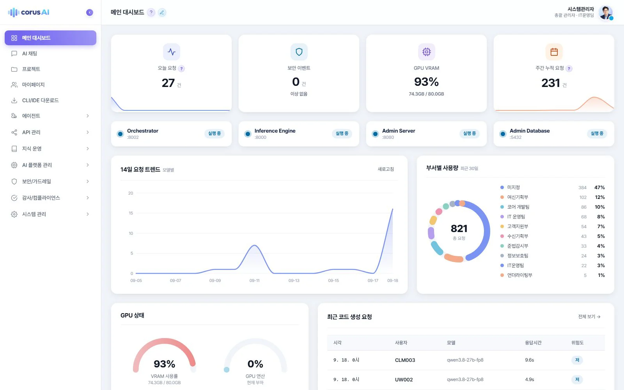624x390 pixels.
Task: Click the chip icon in GPU VRAM card
Action: [427, 52]
